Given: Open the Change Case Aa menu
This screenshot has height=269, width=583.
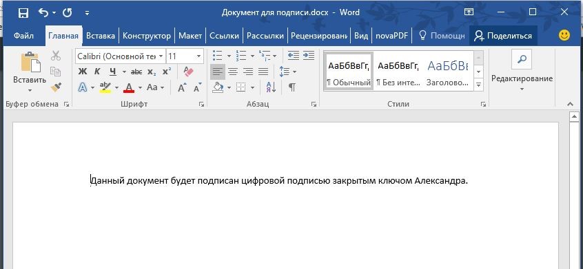Looking at the screenshot, I should tap(155, 87).
